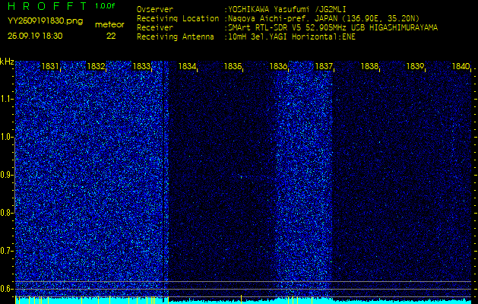Click the 1.0 kHz frequency label
The height and width of the screenshot is (304, 478).
(6, 137)
